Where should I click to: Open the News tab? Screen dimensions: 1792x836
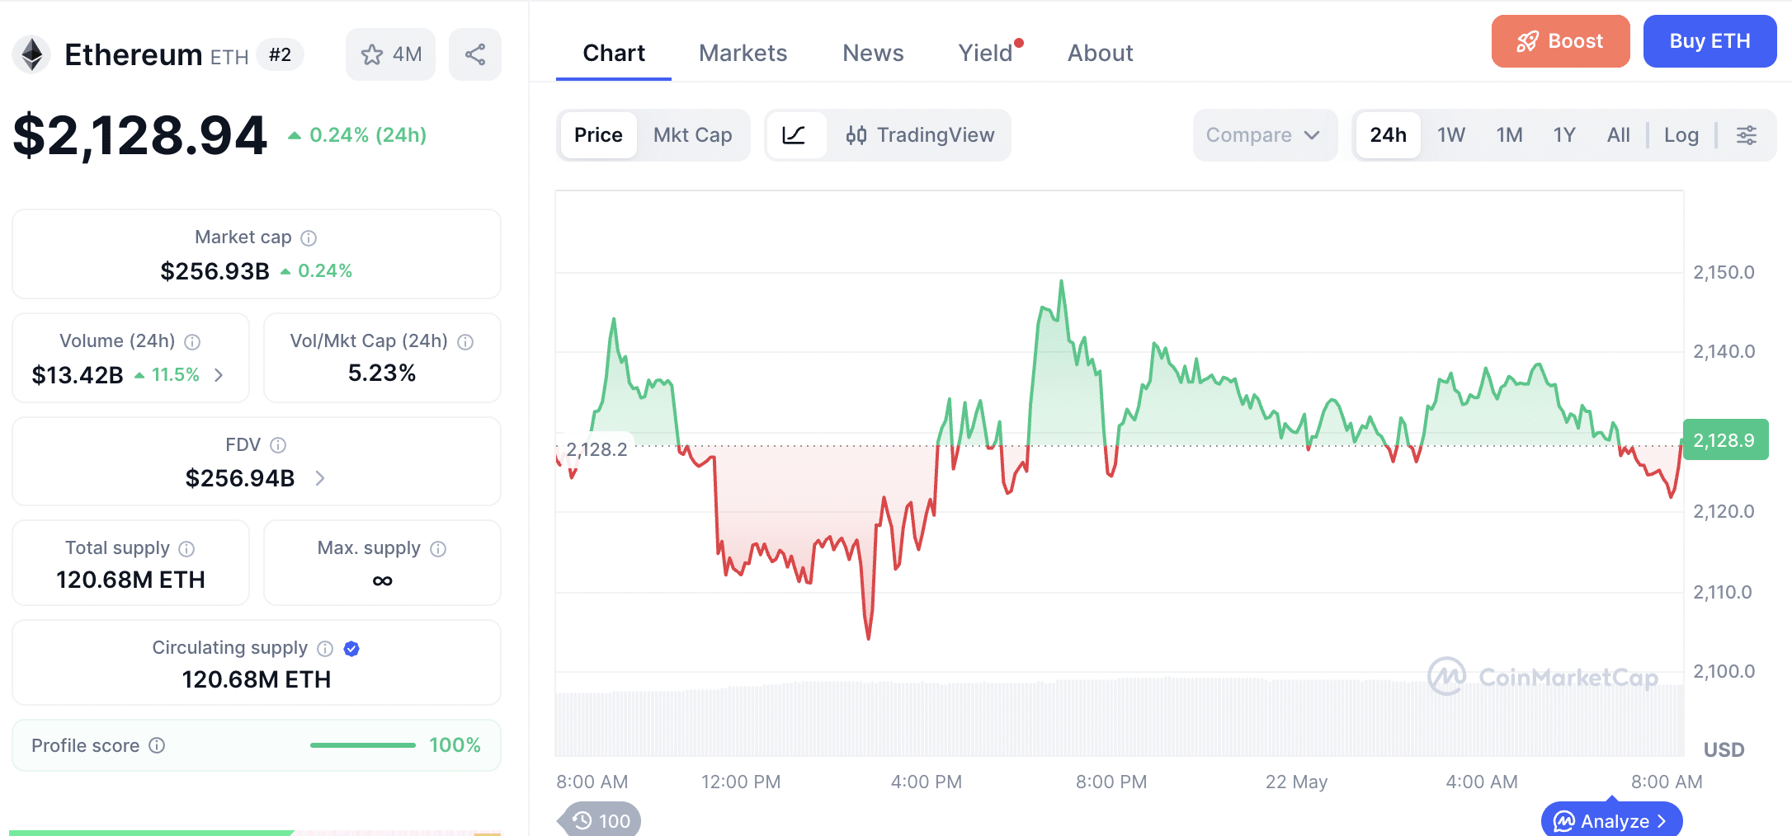[873, 54]
